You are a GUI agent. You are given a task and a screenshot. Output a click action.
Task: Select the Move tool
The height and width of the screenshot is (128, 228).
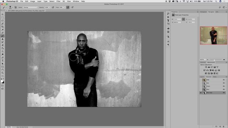click(2, 14)
